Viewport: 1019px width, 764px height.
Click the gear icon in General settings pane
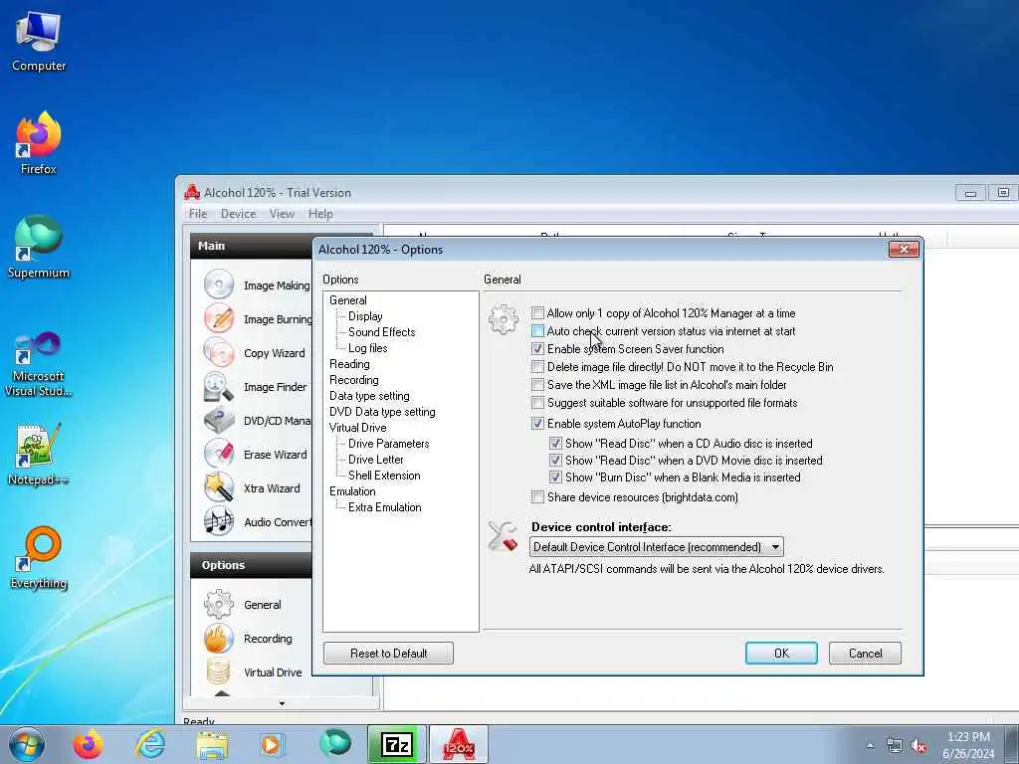tap(504, 319)
